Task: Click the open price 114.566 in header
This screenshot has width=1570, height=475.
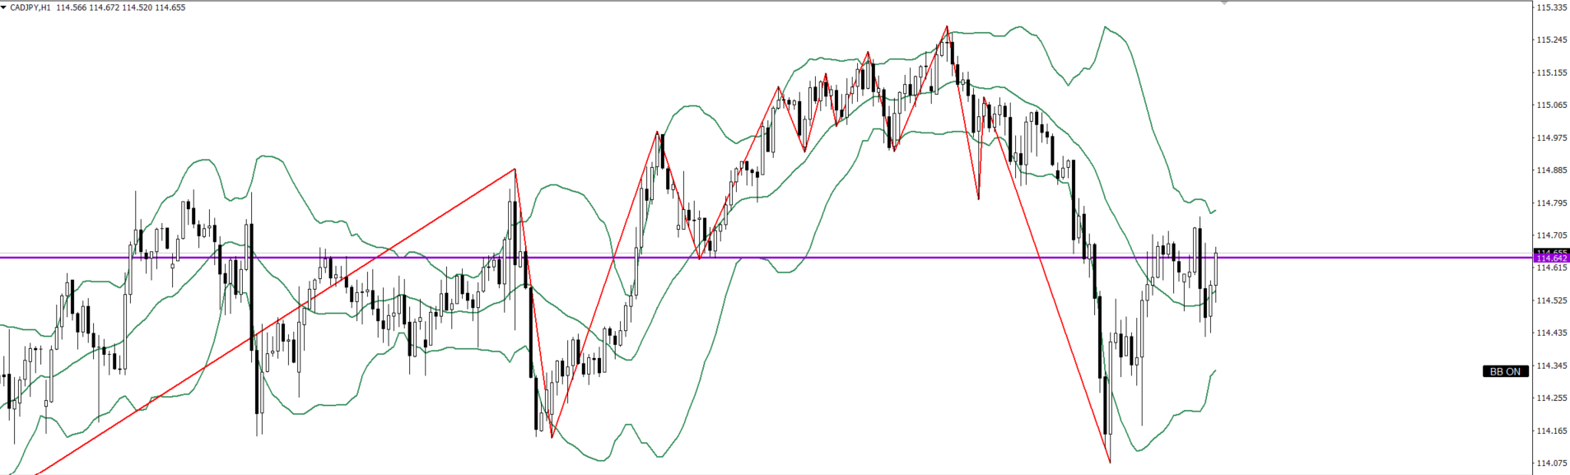Action: coord(72,7)
